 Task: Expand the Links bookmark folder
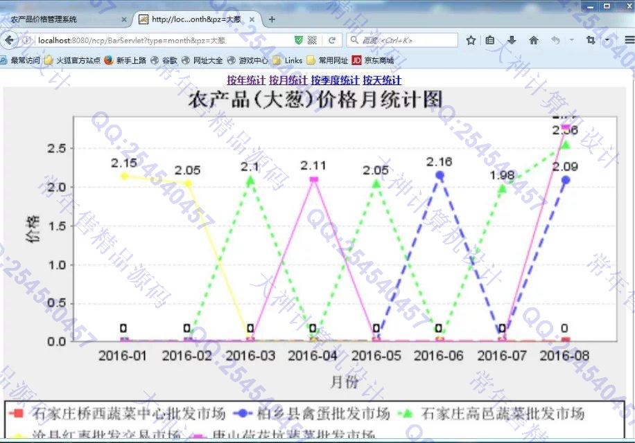pyautogui.click(x=288, y=60)
